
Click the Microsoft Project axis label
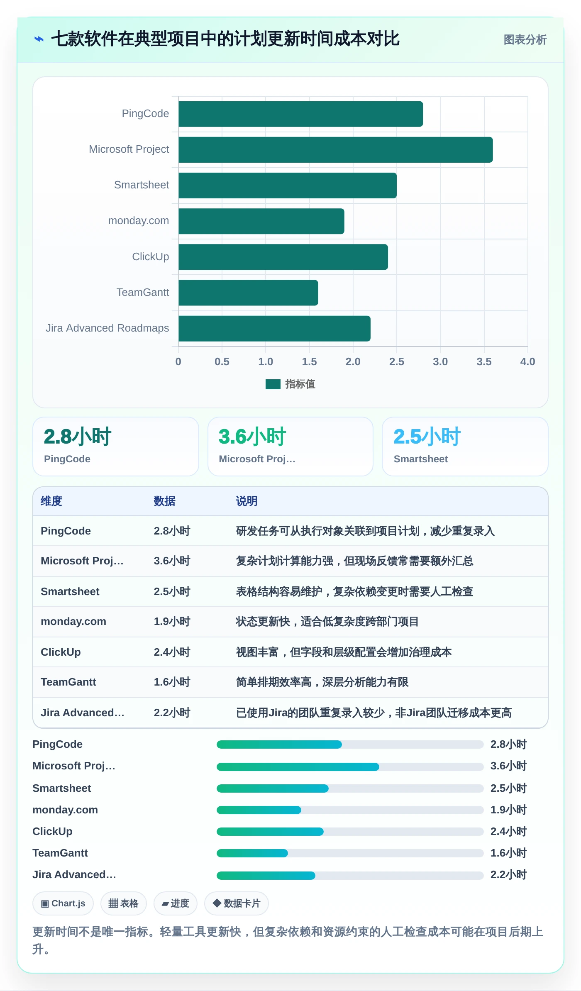[x=129, y=149]
